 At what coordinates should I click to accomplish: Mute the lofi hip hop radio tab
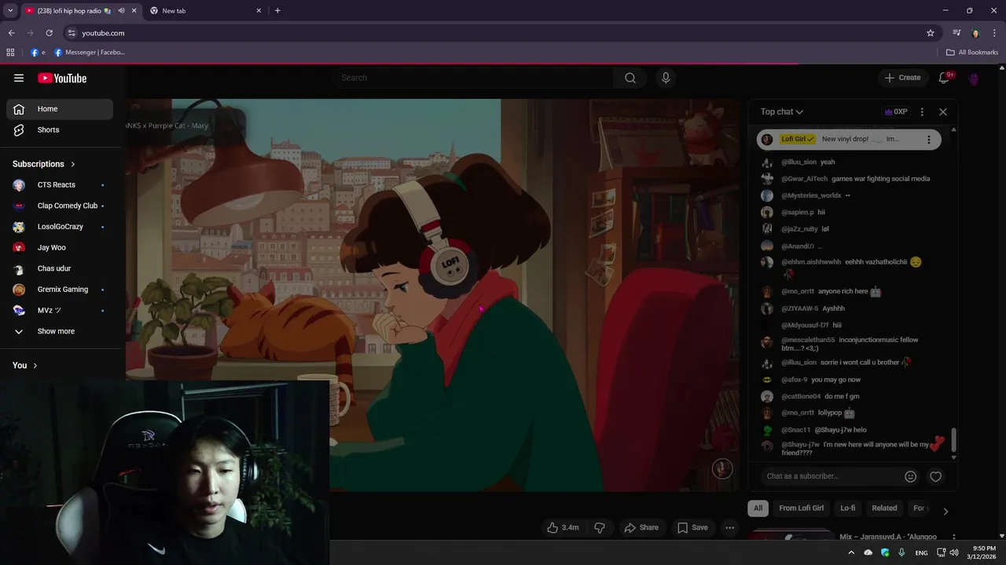(x=121, y=11)
